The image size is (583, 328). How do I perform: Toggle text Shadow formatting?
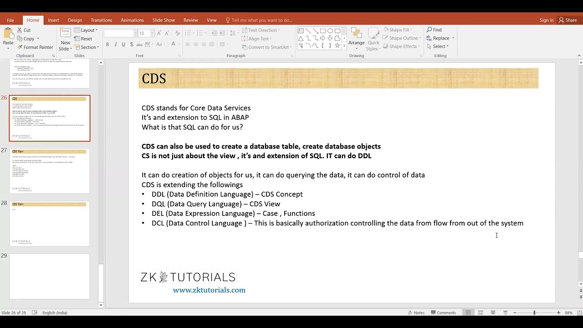pos(132,45)
